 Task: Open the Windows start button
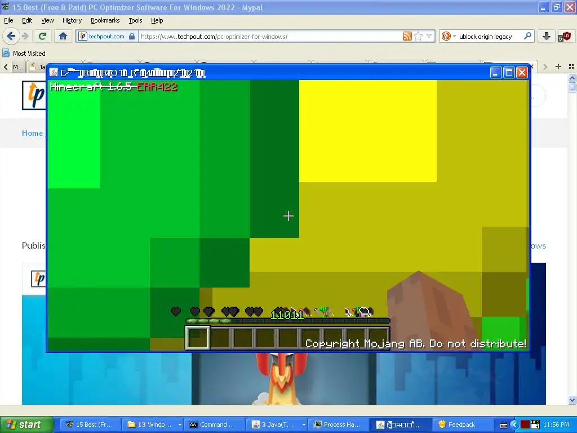[x=26, y=425]
